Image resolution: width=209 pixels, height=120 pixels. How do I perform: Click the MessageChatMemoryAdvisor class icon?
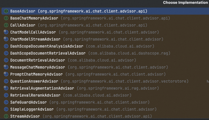(x=6, y=67)
